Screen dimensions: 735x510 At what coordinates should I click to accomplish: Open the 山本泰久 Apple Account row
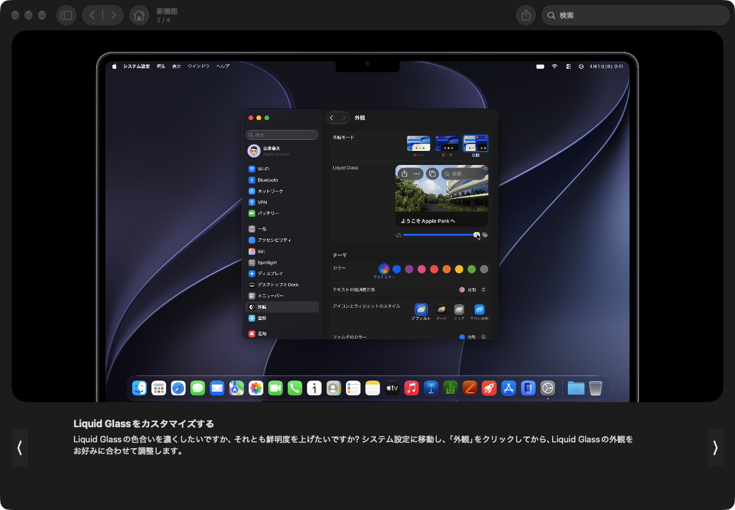click(283, 151)
